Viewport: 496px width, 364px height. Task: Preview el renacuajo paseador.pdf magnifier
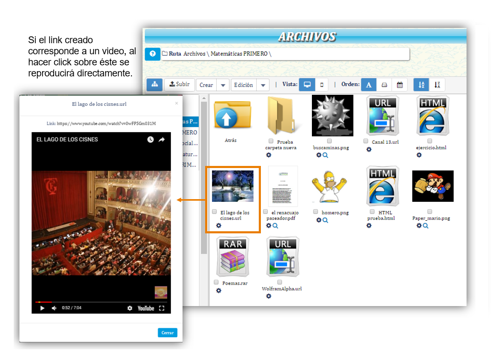(276, 225)
